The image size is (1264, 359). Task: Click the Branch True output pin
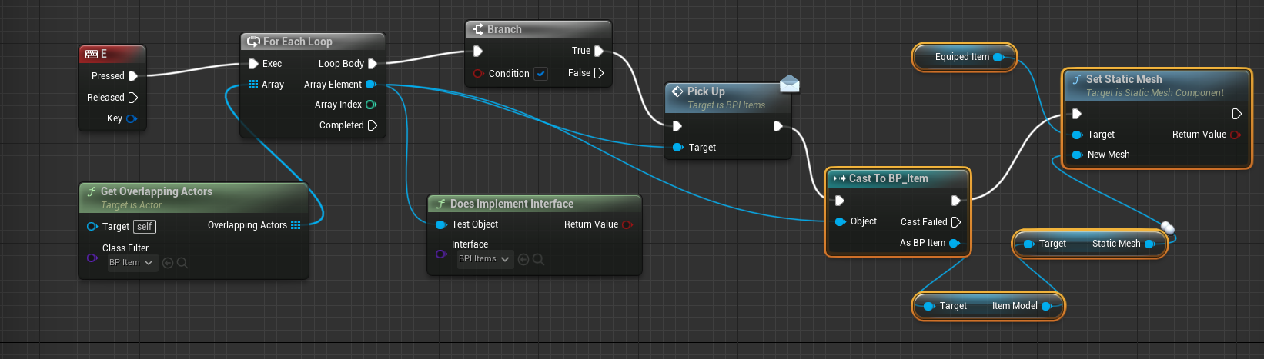pos(599,51)
